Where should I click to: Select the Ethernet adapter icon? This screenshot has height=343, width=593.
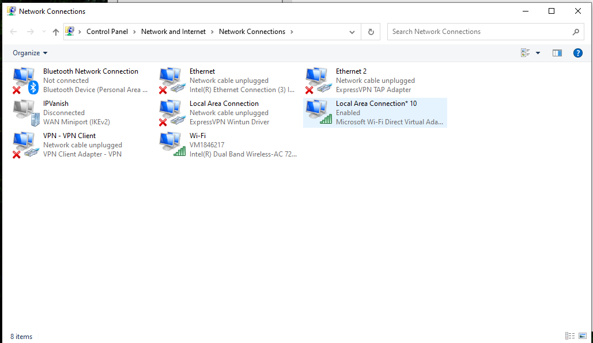172,81
